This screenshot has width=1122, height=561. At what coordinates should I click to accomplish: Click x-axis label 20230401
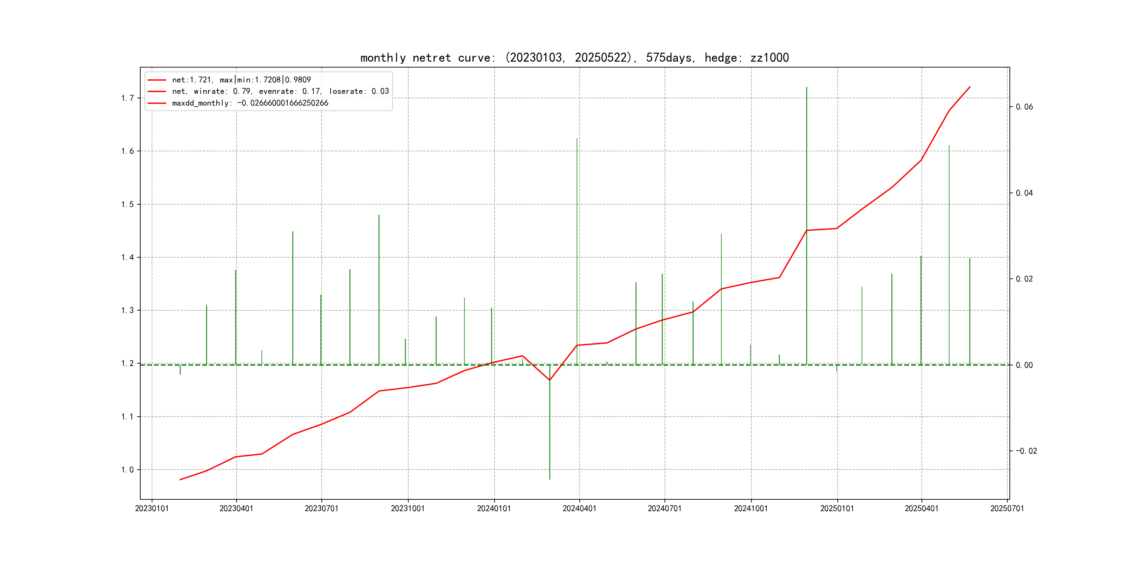(236, 509)
